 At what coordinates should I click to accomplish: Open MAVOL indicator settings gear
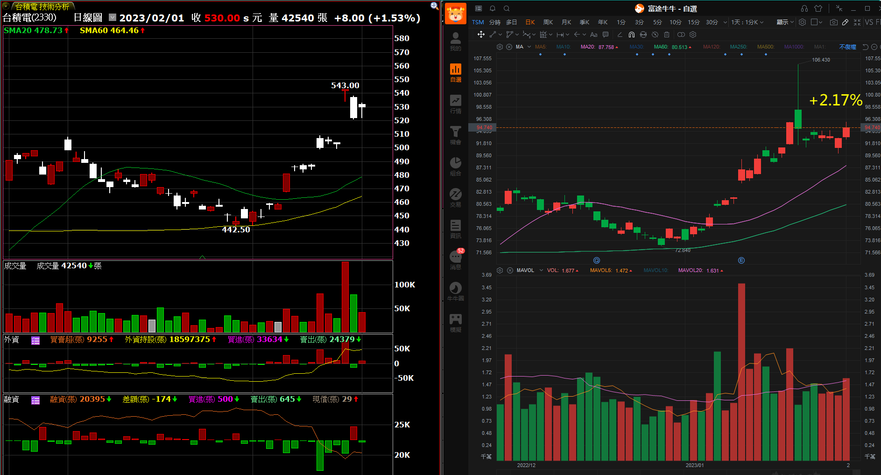[500, 270]
